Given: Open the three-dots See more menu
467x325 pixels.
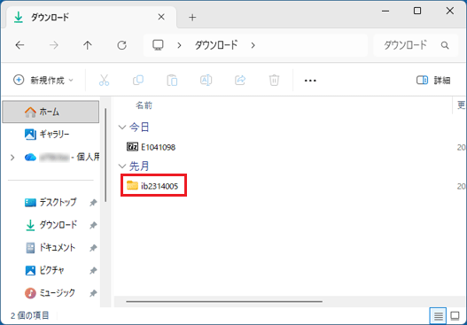Looking at the screenshot, I should coord(310,81).
